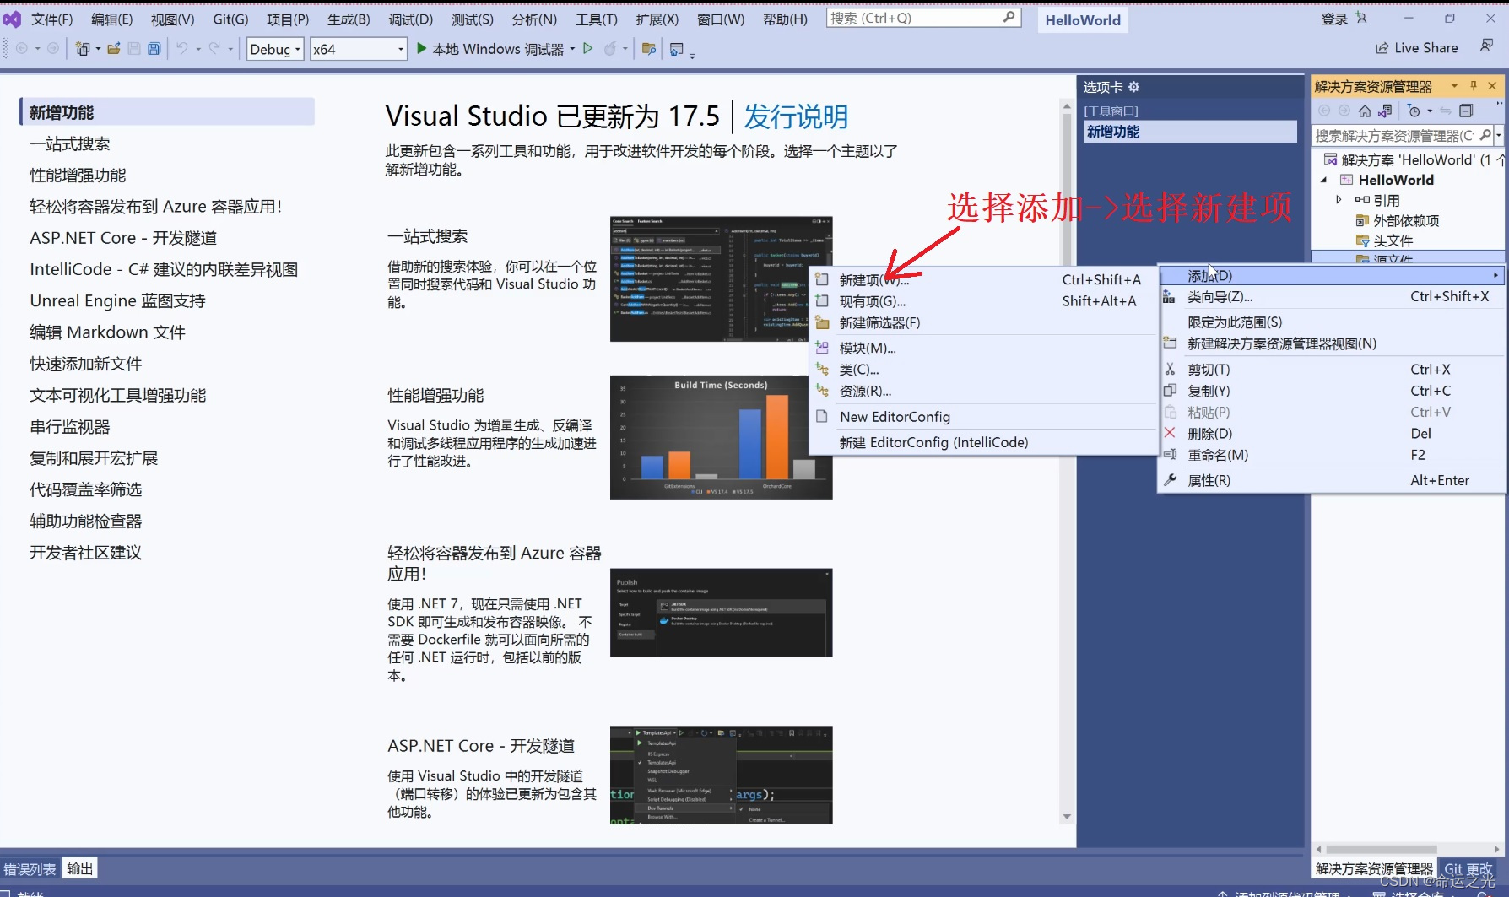Image resolution: width=1509 pixels, height=897 pixels.
Task: Select 性能增强功能 in left topic list
Action: pos(78,175)
